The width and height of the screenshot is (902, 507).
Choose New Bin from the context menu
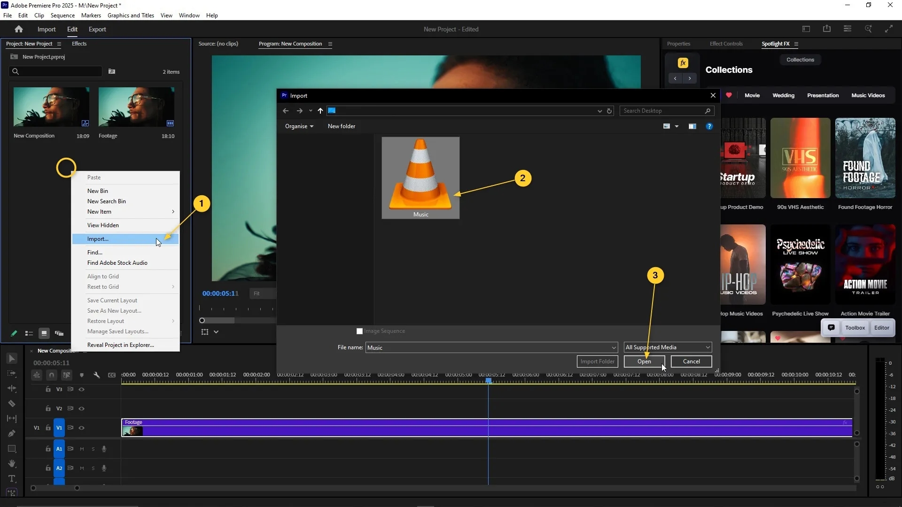[x=125, y=191]
